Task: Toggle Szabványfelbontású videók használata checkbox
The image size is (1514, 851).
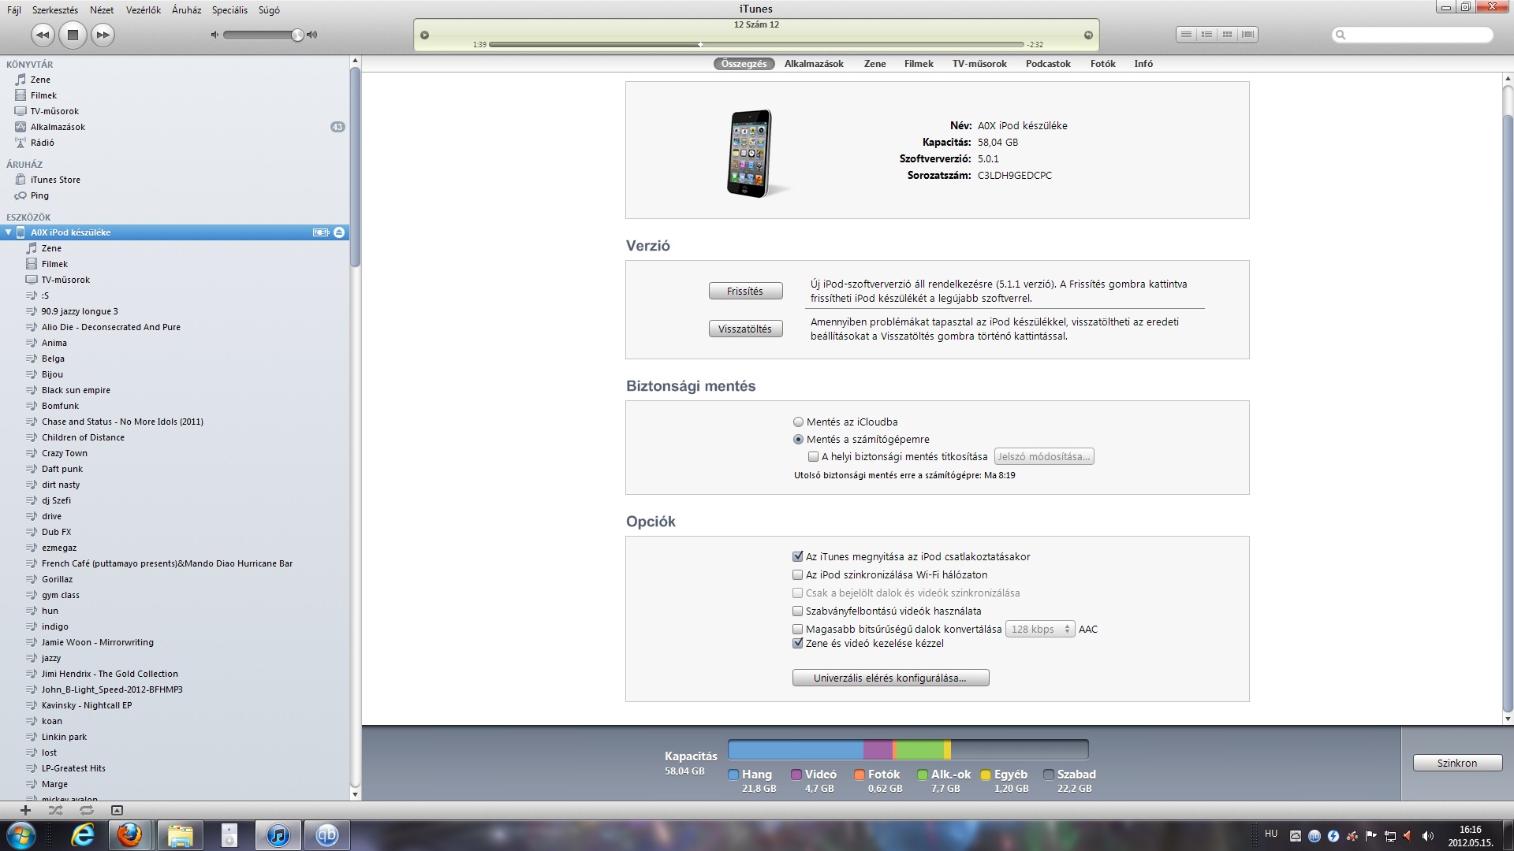Action: 797,611
